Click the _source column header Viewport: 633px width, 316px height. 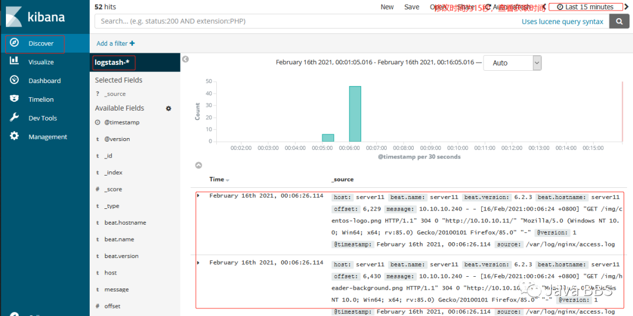[x=343, y=180]
